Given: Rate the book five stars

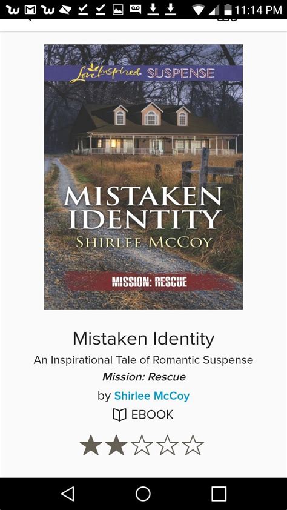Looking at the screenshot, I should point(193,445).
